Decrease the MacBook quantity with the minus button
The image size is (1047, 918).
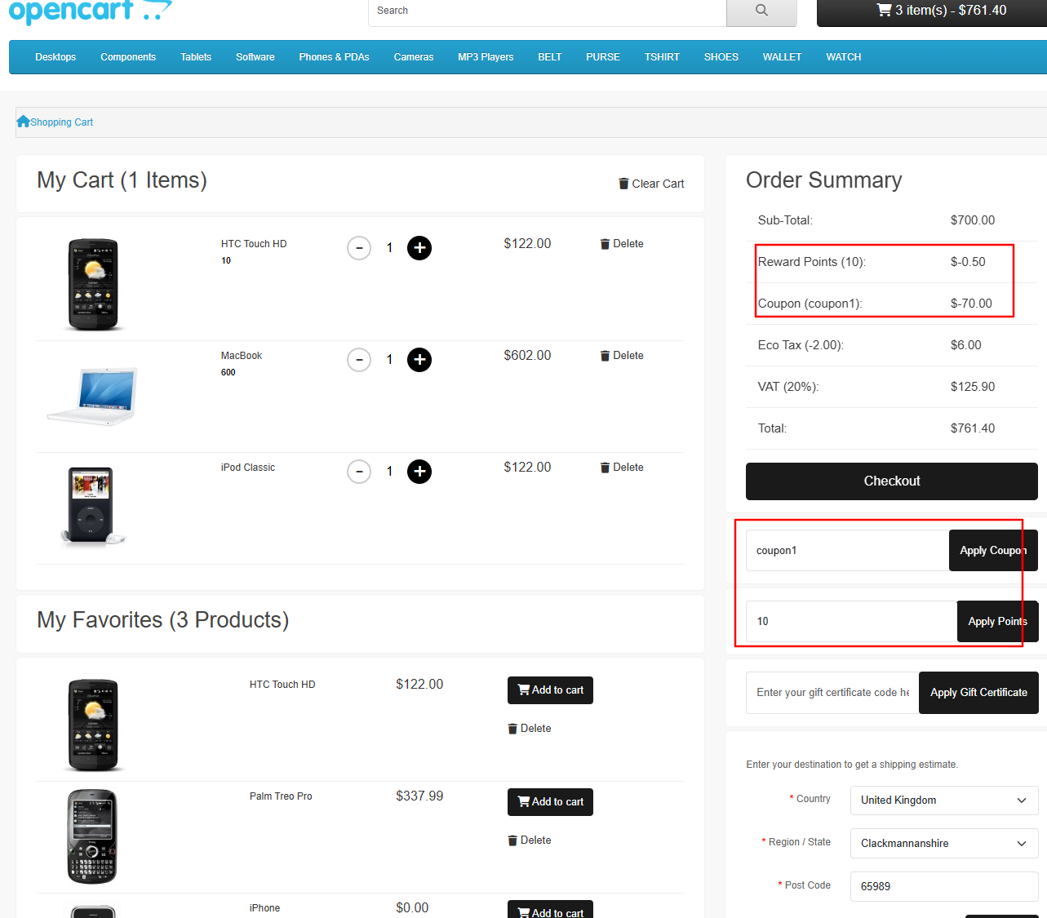point(359,360)
